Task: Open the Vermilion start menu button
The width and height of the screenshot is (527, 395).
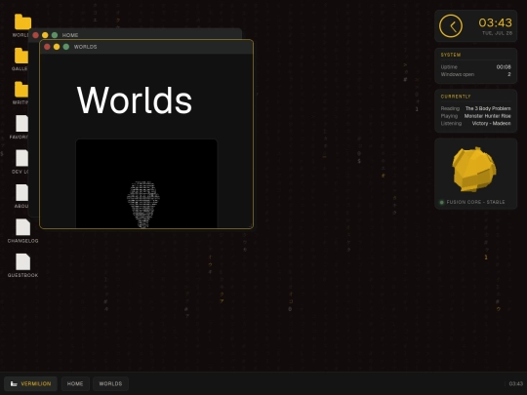Action: 30,383
